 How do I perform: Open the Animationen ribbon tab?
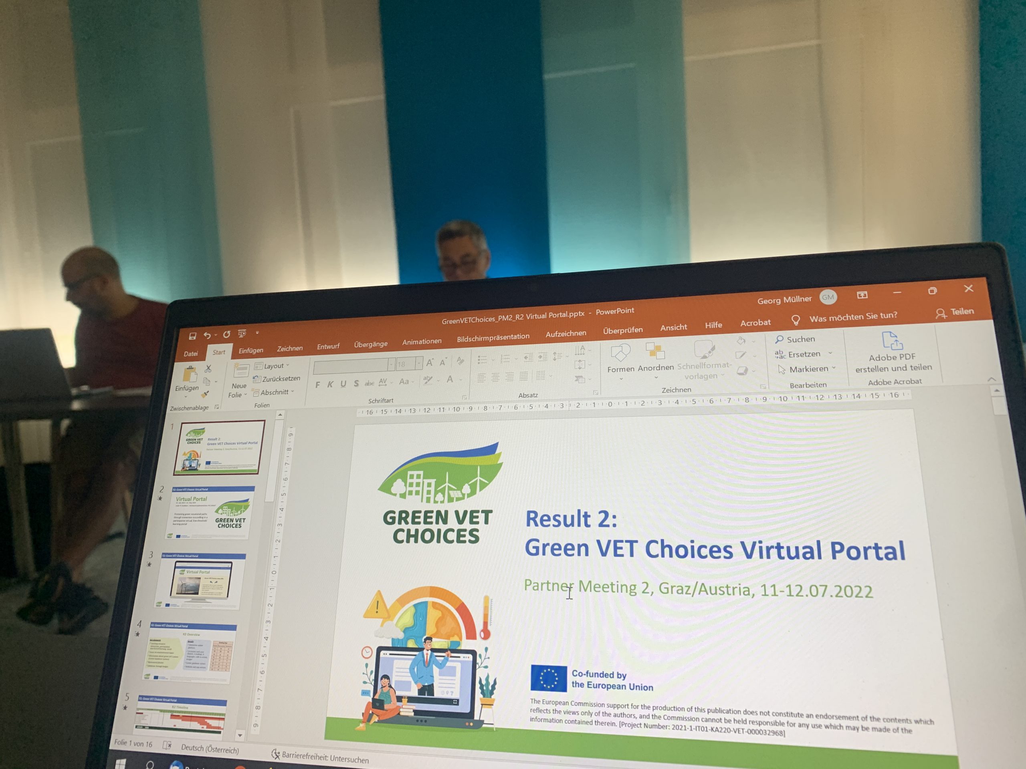click(422, 342)
